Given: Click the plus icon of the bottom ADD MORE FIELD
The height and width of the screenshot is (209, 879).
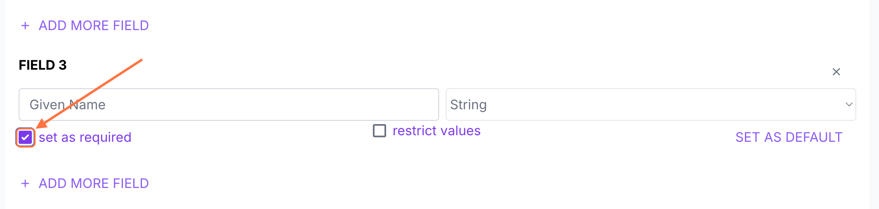Looking at the screenshot, I should click(x=25, y=184).
